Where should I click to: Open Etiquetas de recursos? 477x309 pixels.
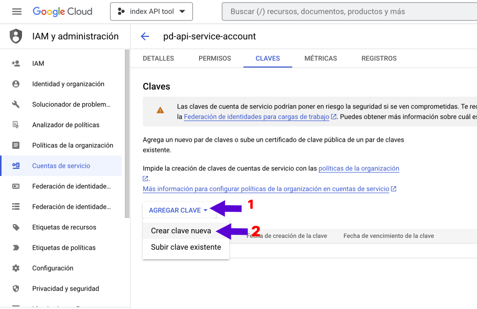61,227
